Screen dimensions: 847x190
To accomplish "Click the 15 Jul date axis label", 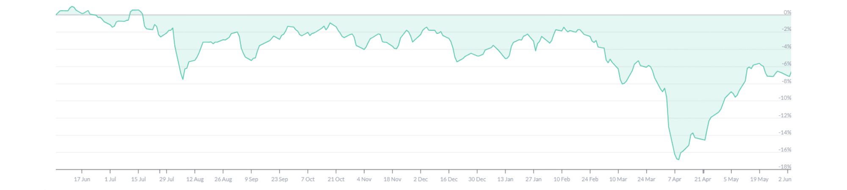I will (138, 179).
